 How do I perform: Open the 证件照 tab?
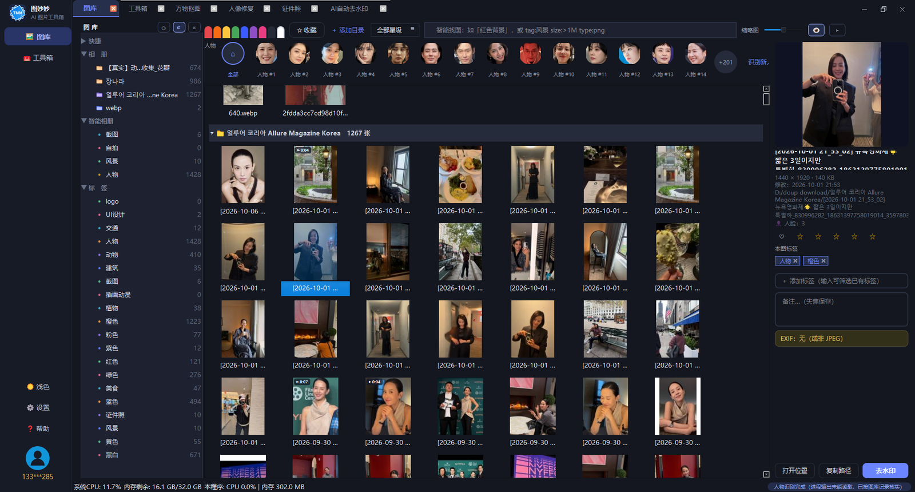(291, 9)
